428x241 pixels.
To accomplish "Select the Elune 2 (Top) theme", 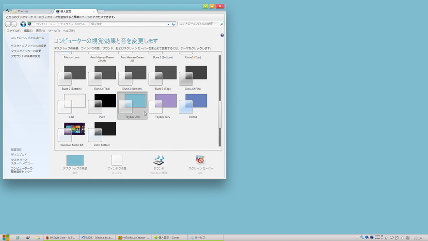I will 102,78.
